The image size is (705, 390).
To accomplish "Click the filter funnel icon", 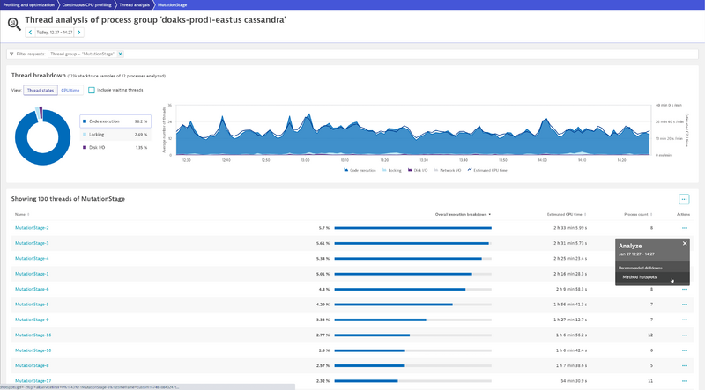I will 11,54.
